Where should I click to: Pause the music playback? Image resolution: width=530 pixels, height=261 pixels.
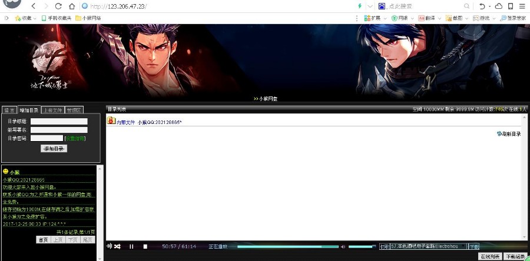tap(131, 246)
